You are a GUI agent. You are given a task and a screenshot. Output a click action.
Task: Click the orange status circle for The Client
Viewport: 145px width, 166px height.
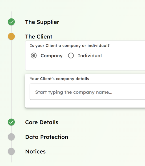pyautogui.click(x=11, y=36)
